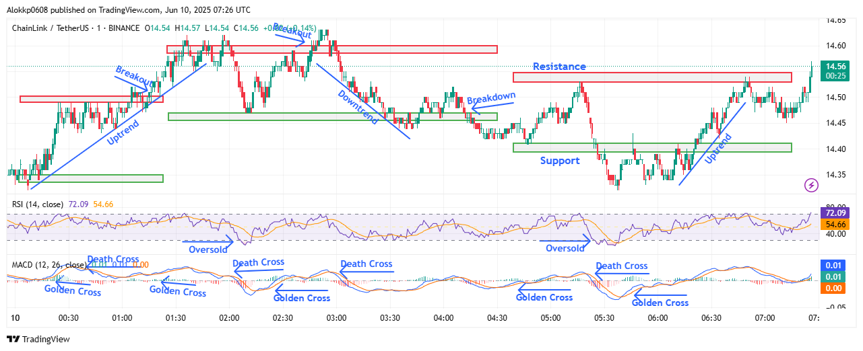Click the low value L14.54
Image resolution: width=863 pixels, height=351 pixels.
(x=217, y=28)
